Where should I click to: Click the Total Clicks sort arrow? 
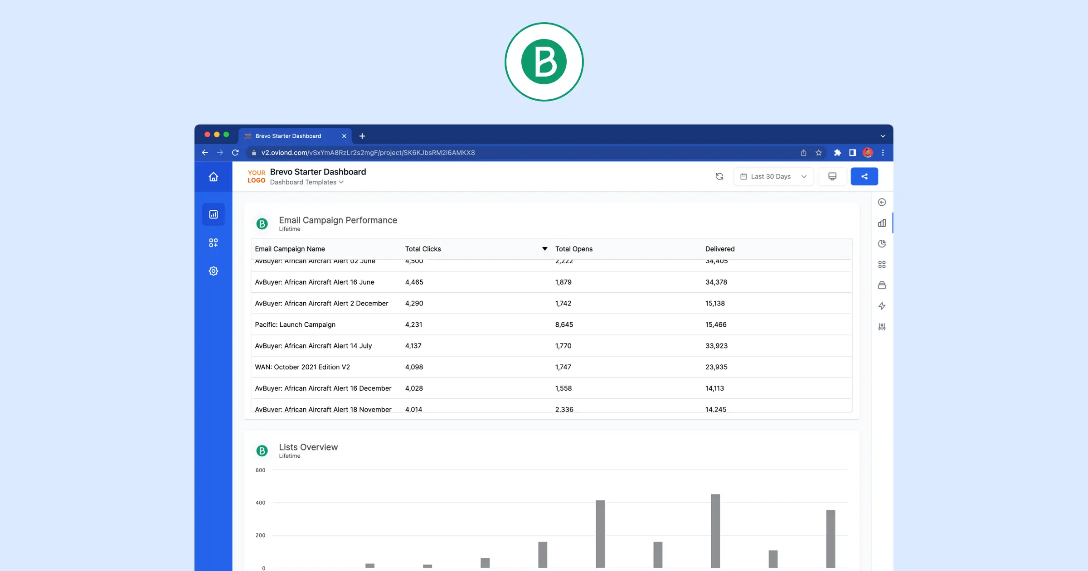pyautogui.click(x=544, y=249)
